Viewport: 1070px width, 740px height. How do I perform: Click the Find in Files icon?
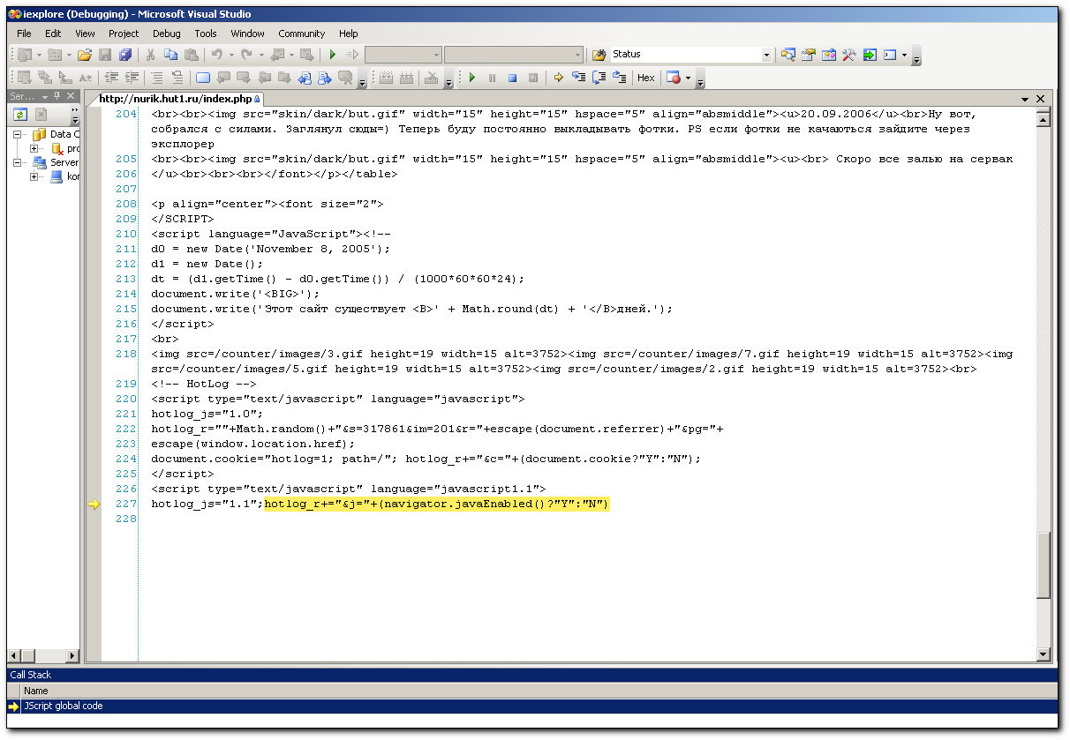tap(599, 55)
